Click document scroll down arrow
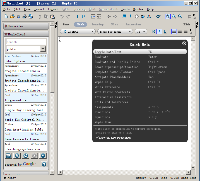 [x=193, y=168]
